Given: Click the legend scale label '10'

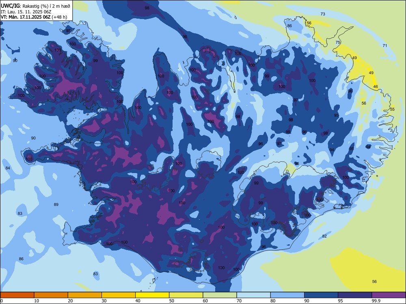Looking at the screenshot, I should pos(37,301).
